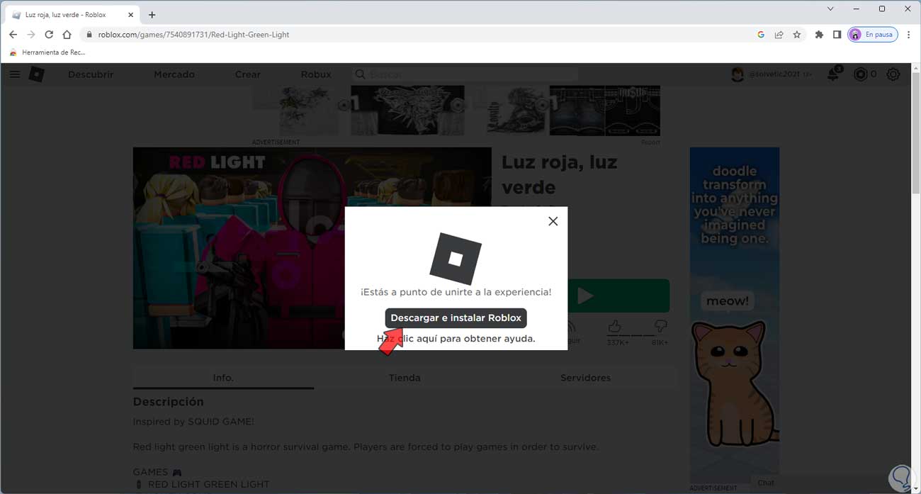Go back in Chrome
Image resolution: width=921 pixels, height=494 pixels.
tap(13, 34)
